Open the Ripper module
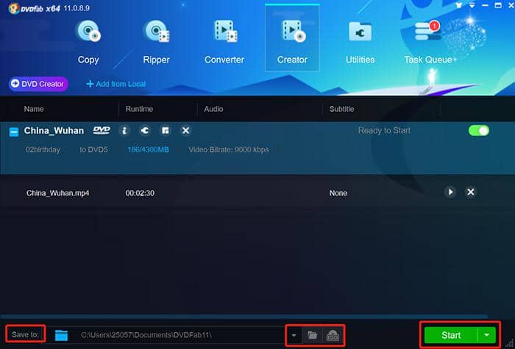Viewport: 515px width, 349px height. tap(156, 42)
